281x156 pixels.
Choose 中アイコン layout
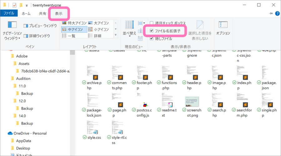click(x=74, y=30)
